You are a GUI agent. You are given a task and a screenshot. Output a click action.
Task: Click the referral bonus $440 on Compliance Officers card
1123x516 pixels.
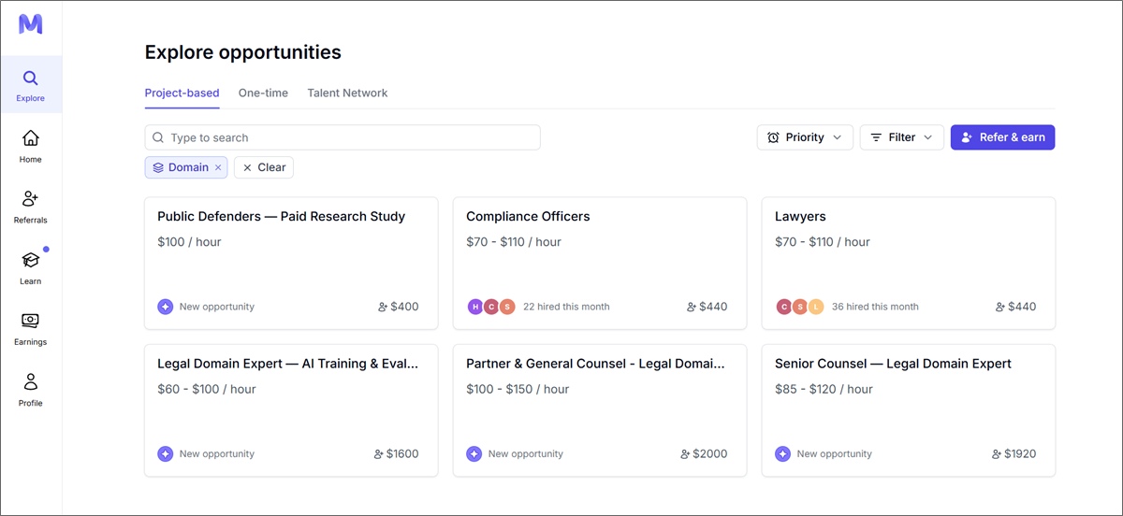pos(707,307)
